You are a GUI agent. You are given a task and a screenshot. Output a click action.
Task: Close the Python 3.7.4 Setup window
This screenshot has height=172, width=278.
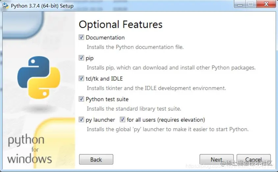pos(266,4)
